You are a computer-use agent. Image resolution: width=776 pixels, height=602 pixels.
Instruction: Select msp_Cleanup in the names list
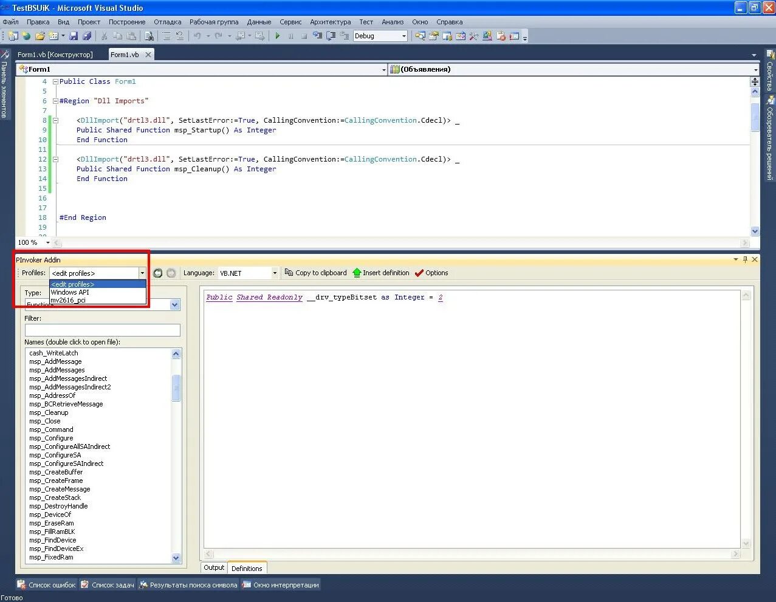(49, 412)
